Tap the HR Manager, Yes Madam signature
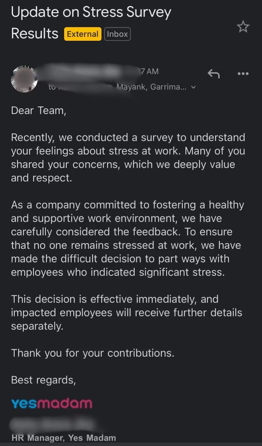 coord(63,438)
